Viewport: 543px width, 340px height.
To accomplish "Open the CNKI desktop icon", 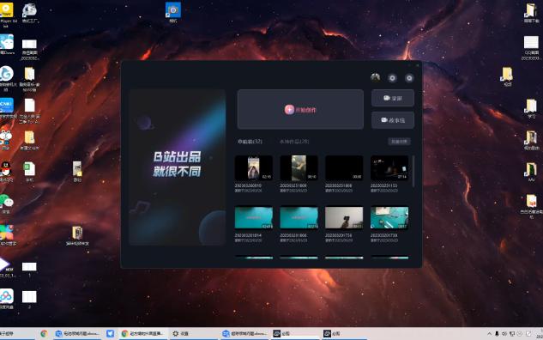I will 7,107.
